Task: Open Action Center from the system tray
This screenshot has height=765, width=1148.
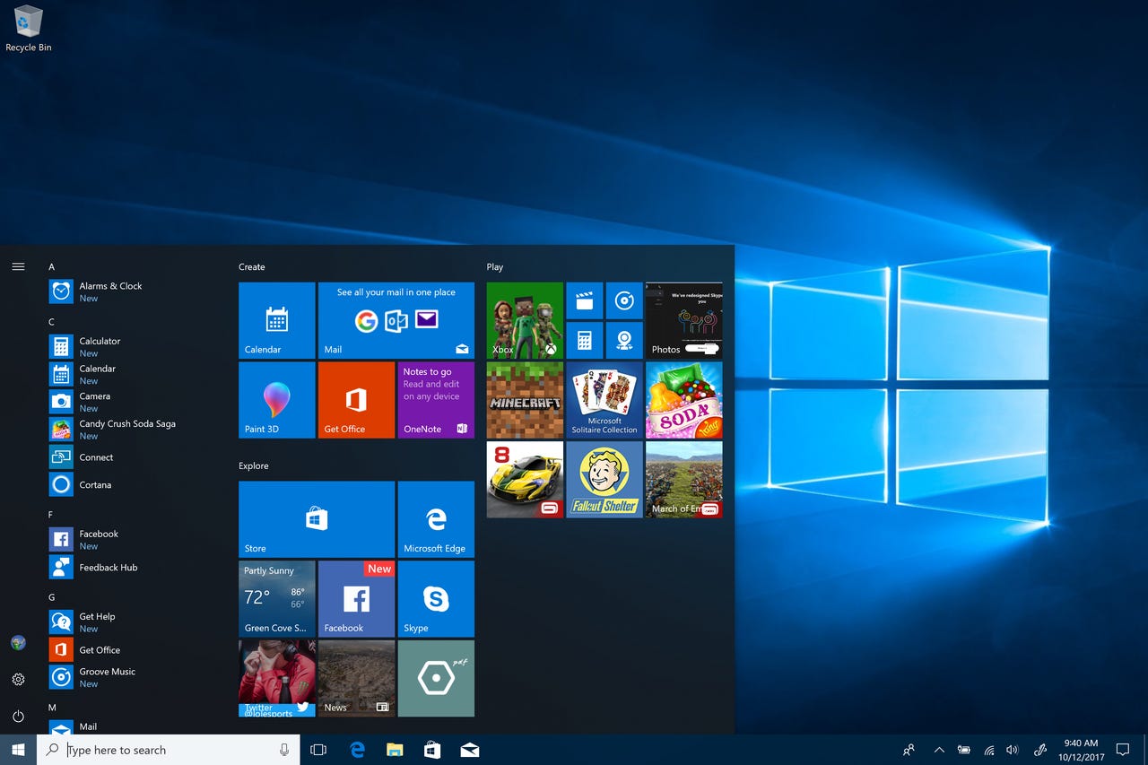Action: click(1122, 749)
